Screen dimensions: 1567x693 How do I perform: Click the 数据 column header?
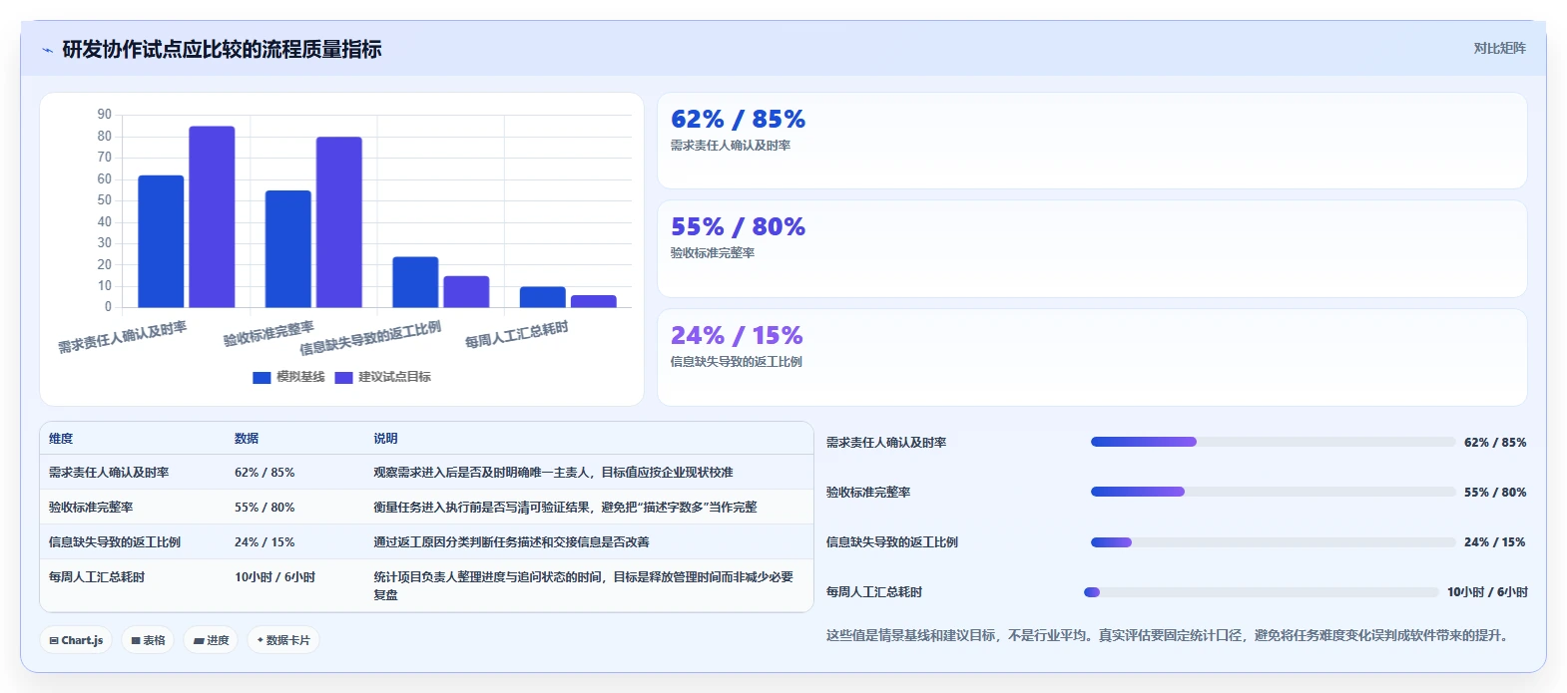click(247, 439)
